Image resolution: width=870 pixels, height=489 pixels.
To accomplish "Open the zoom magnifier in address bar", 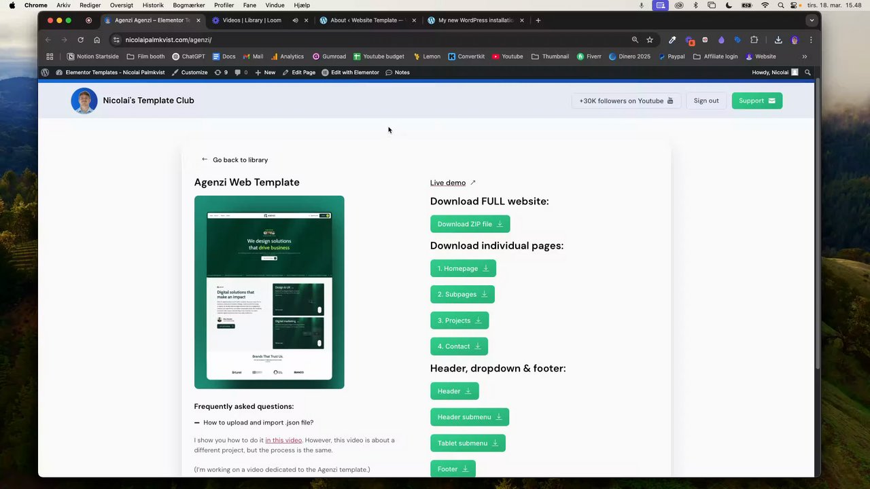I will [635, 40].
